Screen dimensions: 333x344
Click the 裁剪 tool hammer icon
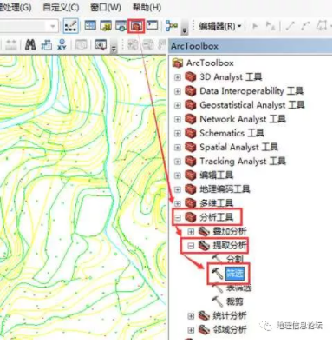pyautogui.click(x=218, y=301)
